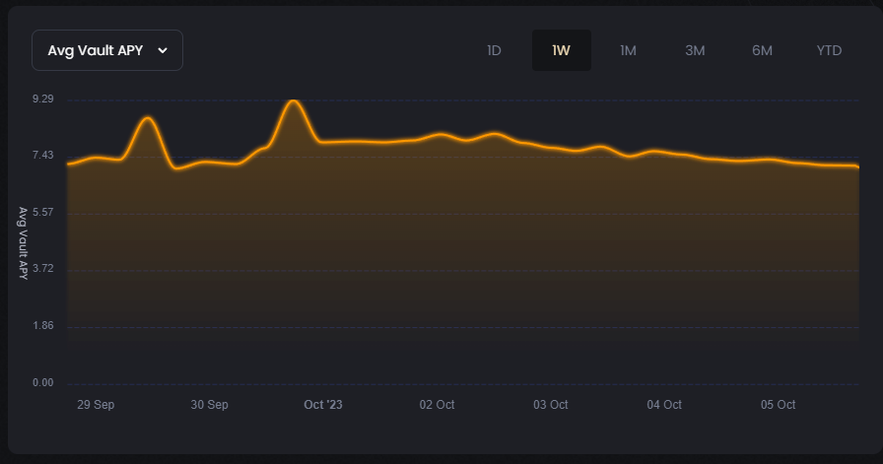
Task: Click the Oct '23 date label
Action: coord(323,405)
